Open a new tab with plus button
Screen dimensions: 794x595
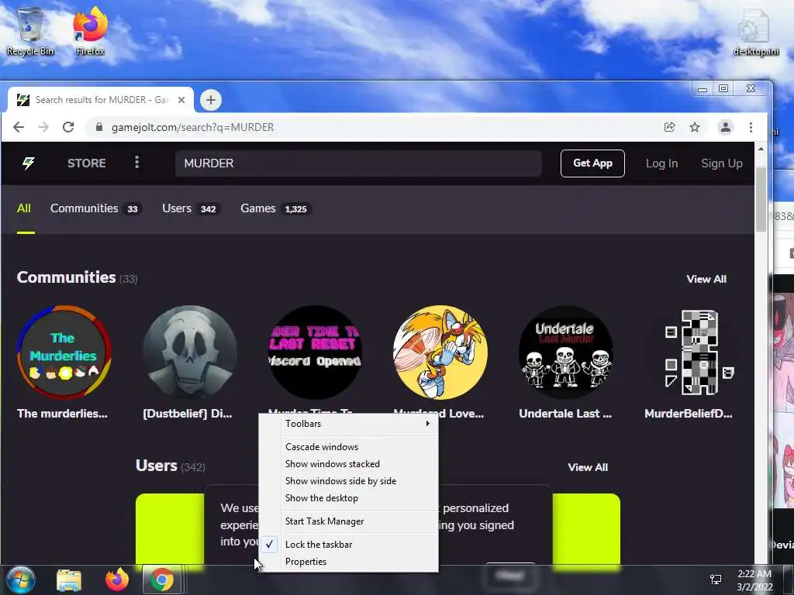211,100
